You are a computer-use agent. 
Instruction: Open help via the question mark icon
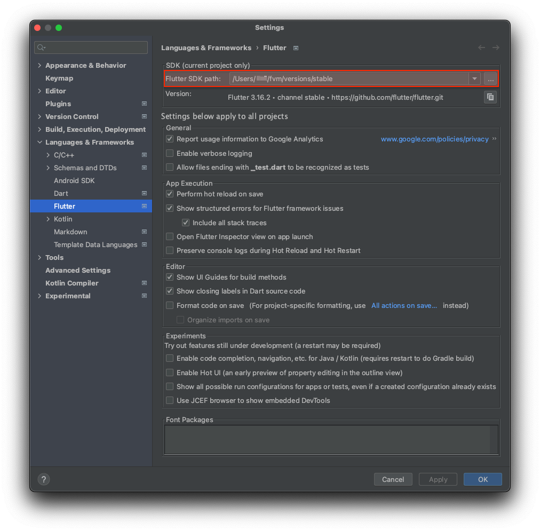coord(43,479)
